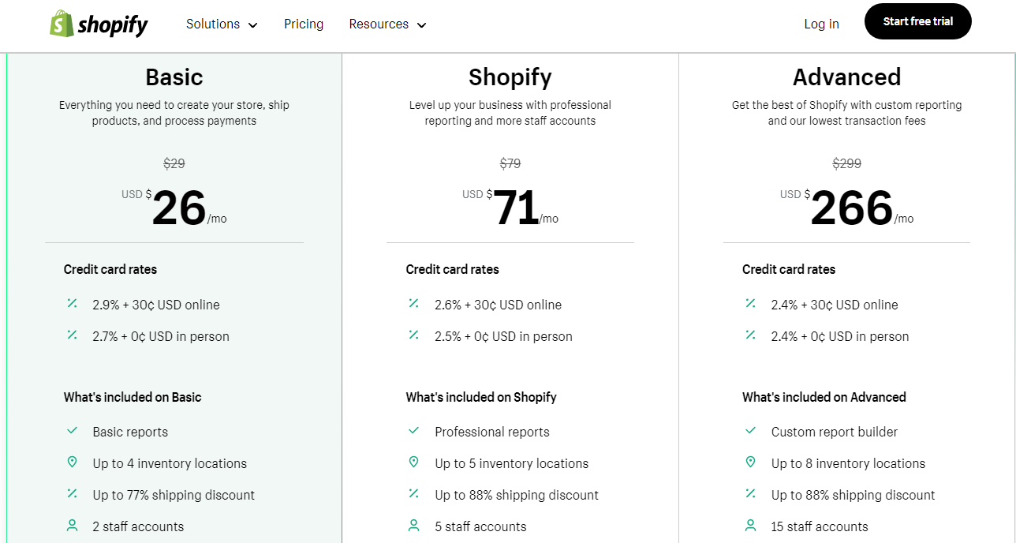The width and height of the screenshot is (1016, 543).
Task: Click "What's included on Shopify" heading
Action: click(481, 397)
